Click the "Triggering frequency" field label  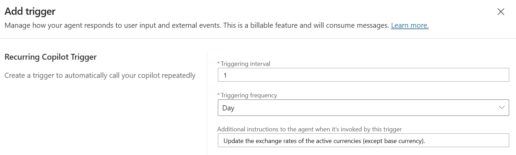click(249, 95)
